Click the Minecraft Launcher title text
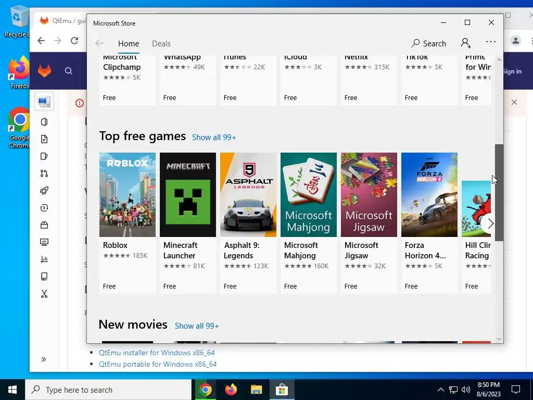 coord(180,251)
